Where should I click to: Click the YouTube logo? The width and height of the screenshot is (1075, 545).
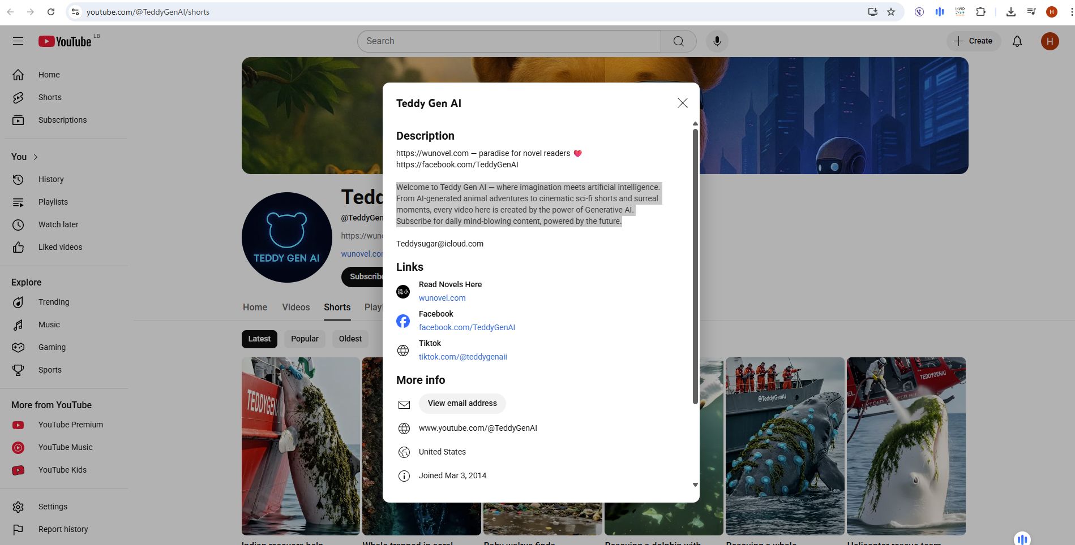pos(65,41)
